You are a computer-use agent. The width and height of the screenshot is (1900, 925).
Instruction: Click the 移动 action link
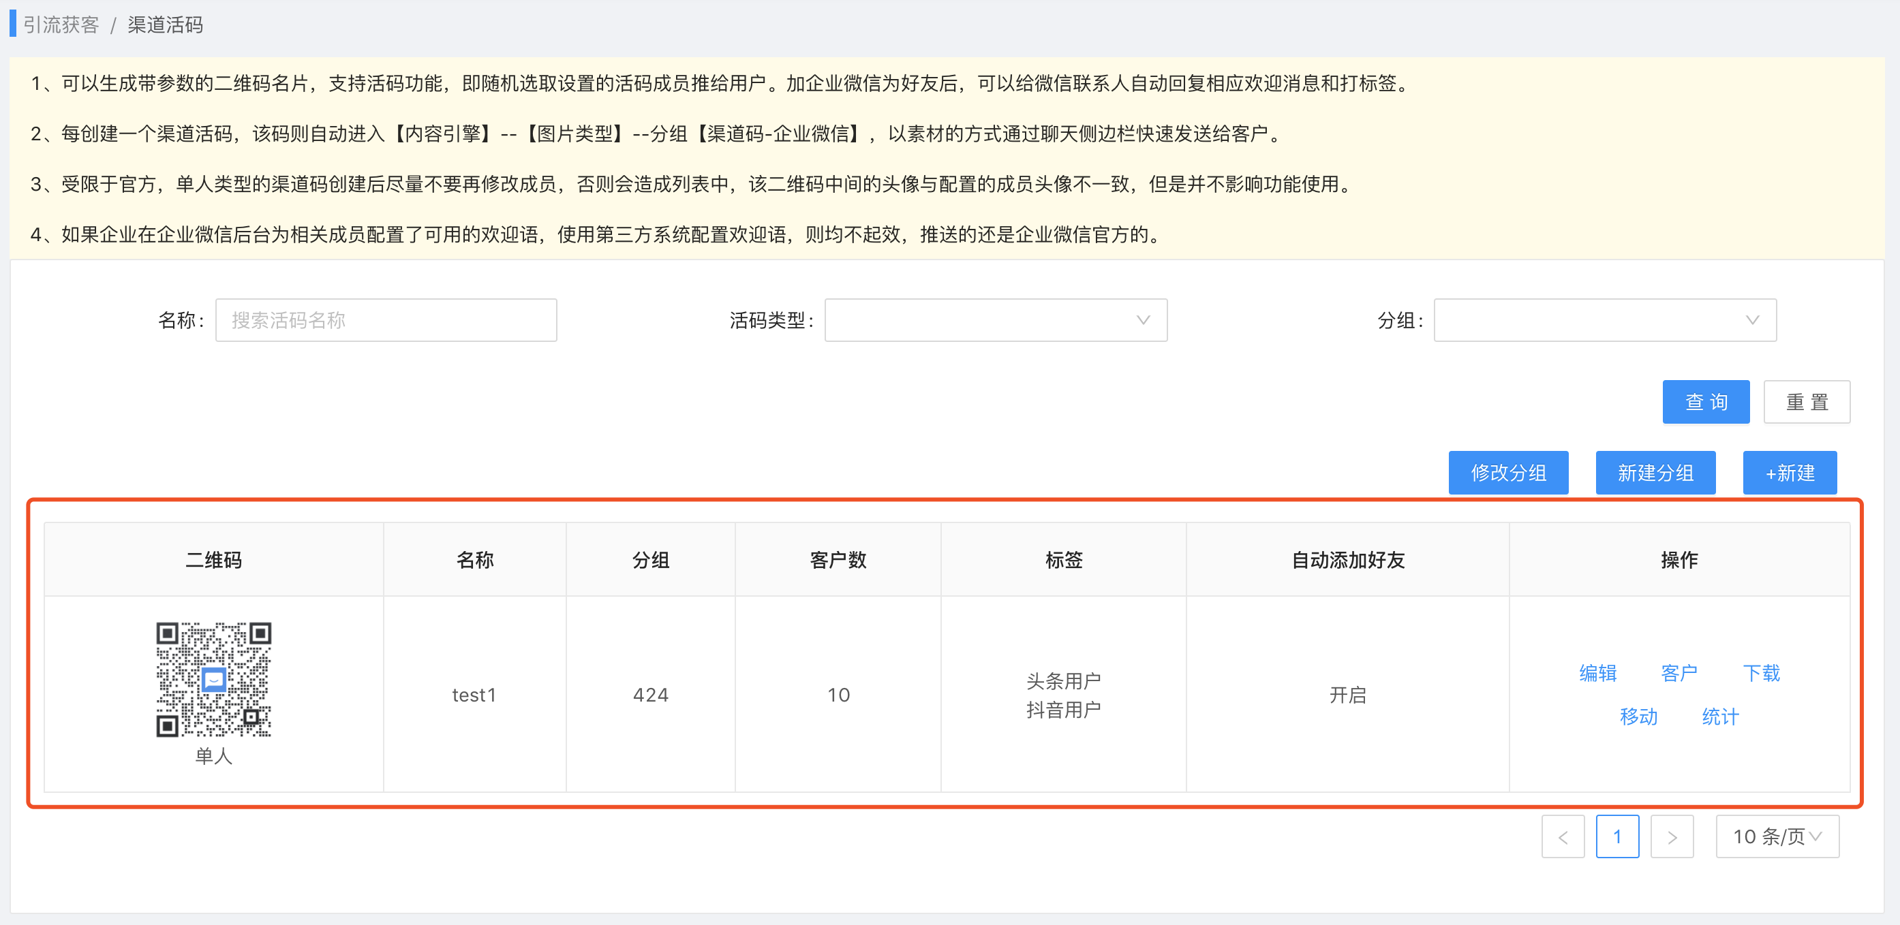1638,717
